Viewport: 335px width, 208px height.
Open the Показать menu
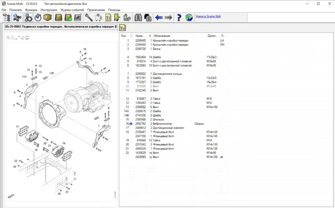click(x=15, y=10)
